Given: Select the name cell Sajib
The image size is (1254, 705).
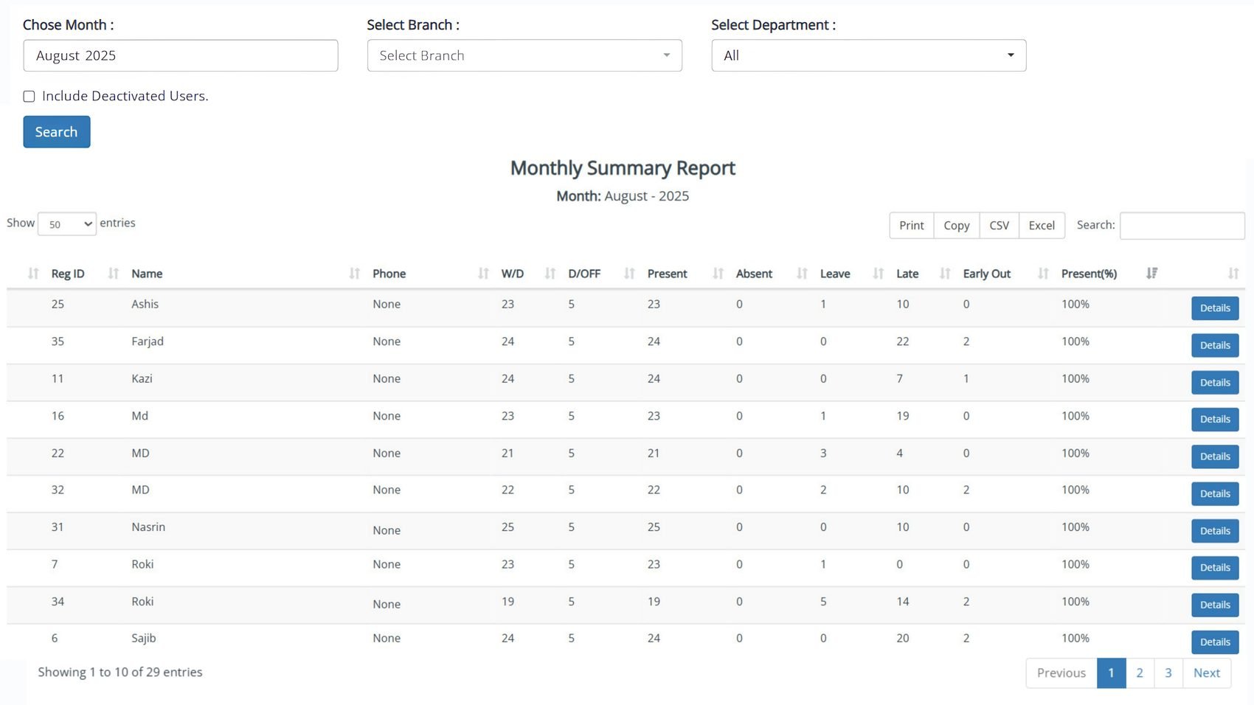Looking at the screenshot, I should (144, 639).
